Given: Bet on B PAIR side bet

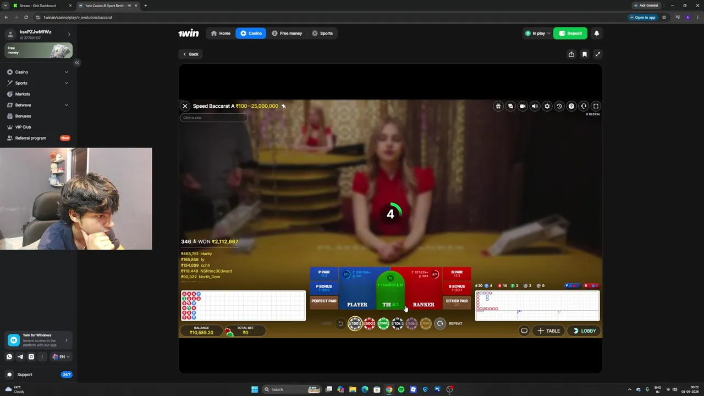Looking at the screenshot, I should pyautogui.click(x=457, y=273).
